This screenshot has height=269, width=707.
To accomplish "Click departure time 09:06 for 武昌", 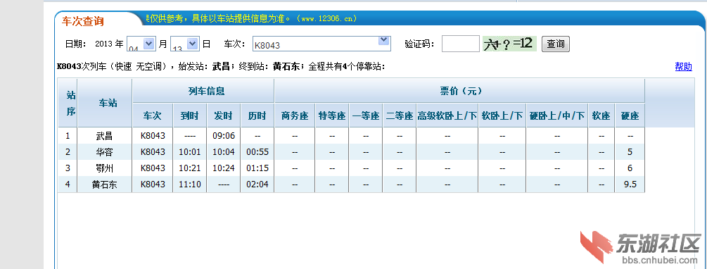I will tap(224, 136).
